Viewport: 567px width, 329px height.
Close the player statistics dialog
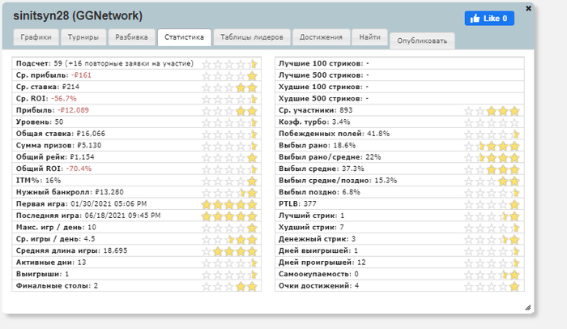(x=528, y=8)
